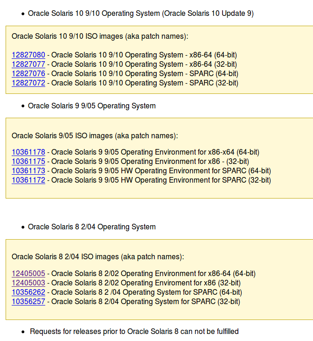Click description 'Oracle Solaris 8 2/02 Operating Enviroment for x86 (32-bit)'
The width and height of the screenshot is (313, 341).
(146, 283)
